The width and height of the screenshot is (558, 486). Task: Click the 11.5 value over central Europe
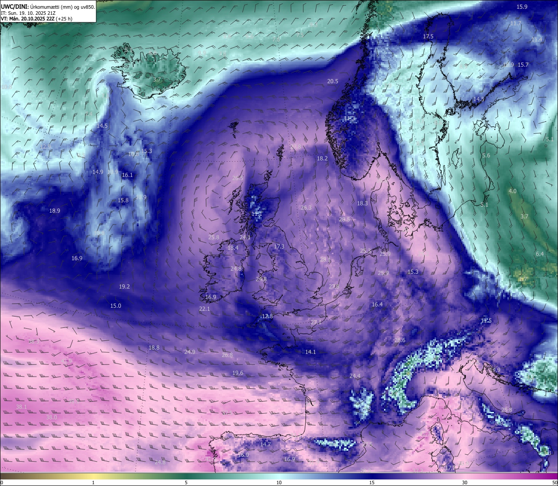pyautogui.click(x=486, y=321)
